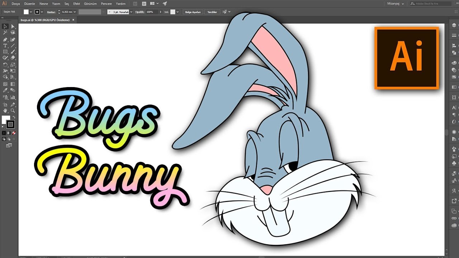Click the Stroke box in Tools panel
Screen dimensions: 459x258
(10, 124)
